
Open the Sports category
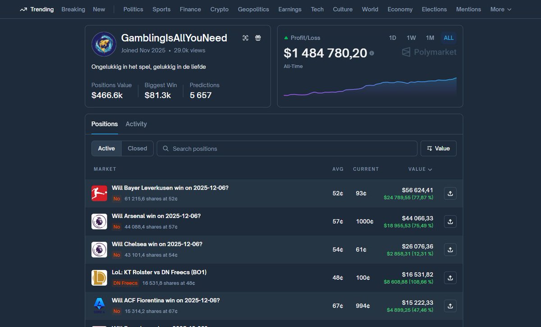tap(161, 9)
